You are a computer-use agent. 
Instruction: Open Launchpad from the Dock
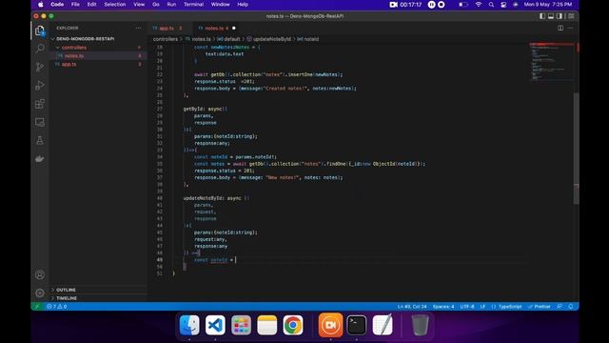coord(241,325)
